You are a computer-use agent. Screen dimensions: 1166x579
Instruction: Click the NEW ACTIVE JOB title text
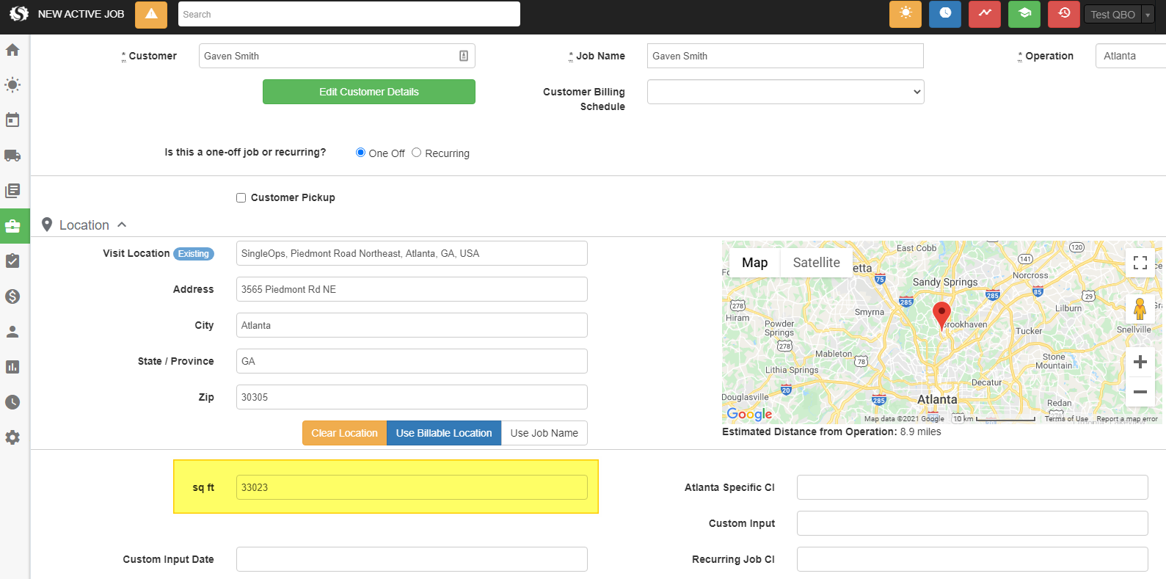[81, 14]
